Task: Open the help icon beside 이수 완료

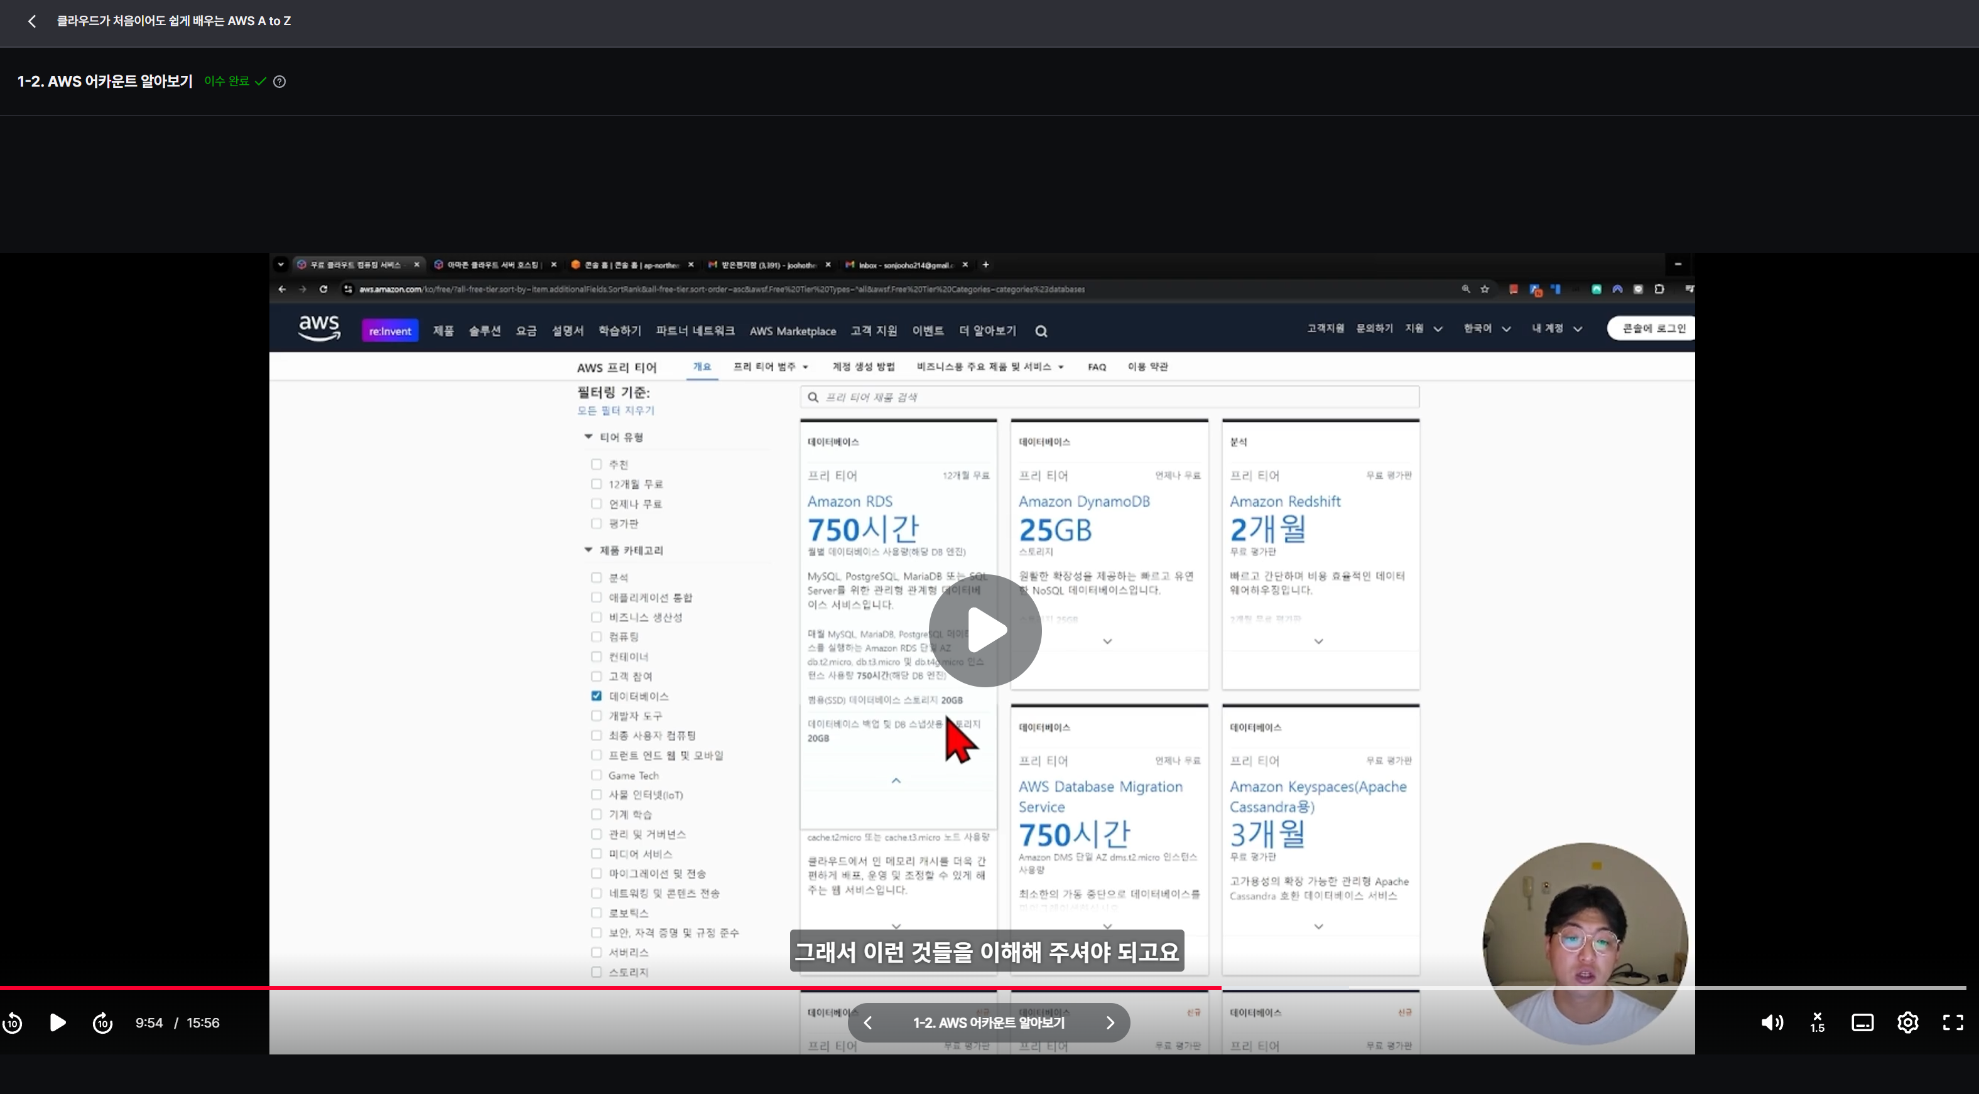Action: coord(279,82)
